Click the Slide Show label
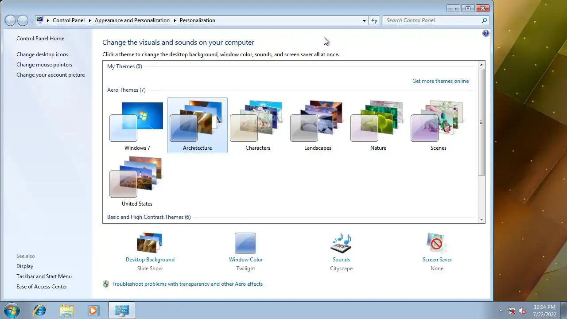The height and width of the screenshot is (319, 567). tap(150, 268)
